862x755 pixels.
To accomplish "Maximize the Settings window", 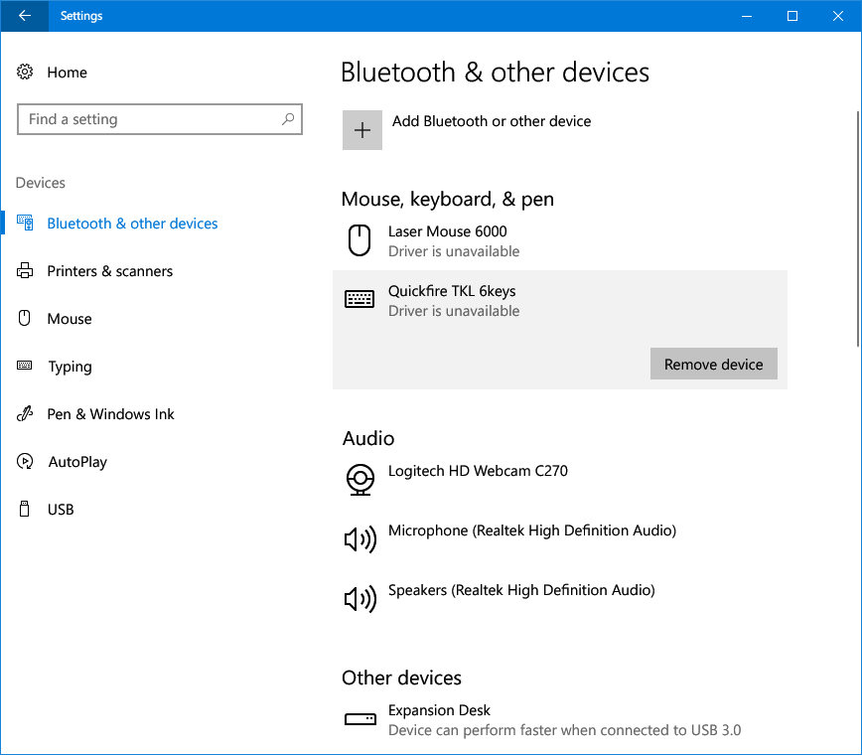I will [x=792, y=16].
